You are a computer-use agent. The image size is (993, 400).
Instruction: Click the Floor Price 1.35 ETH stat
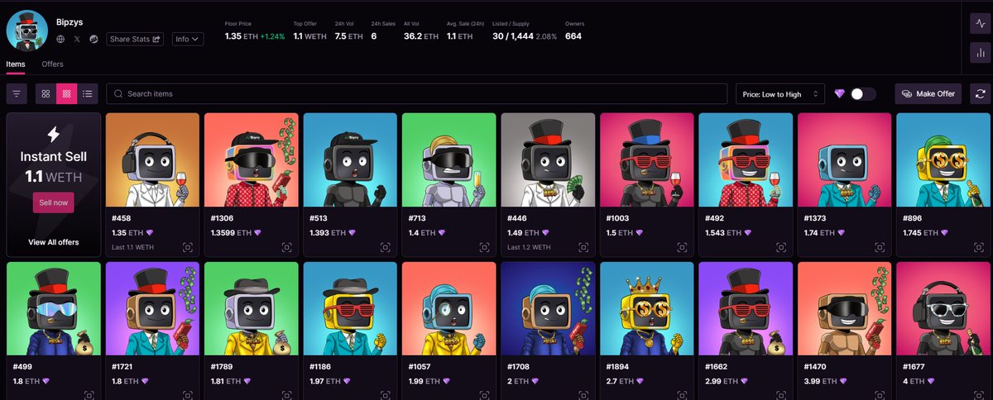[x=255, y=31]
